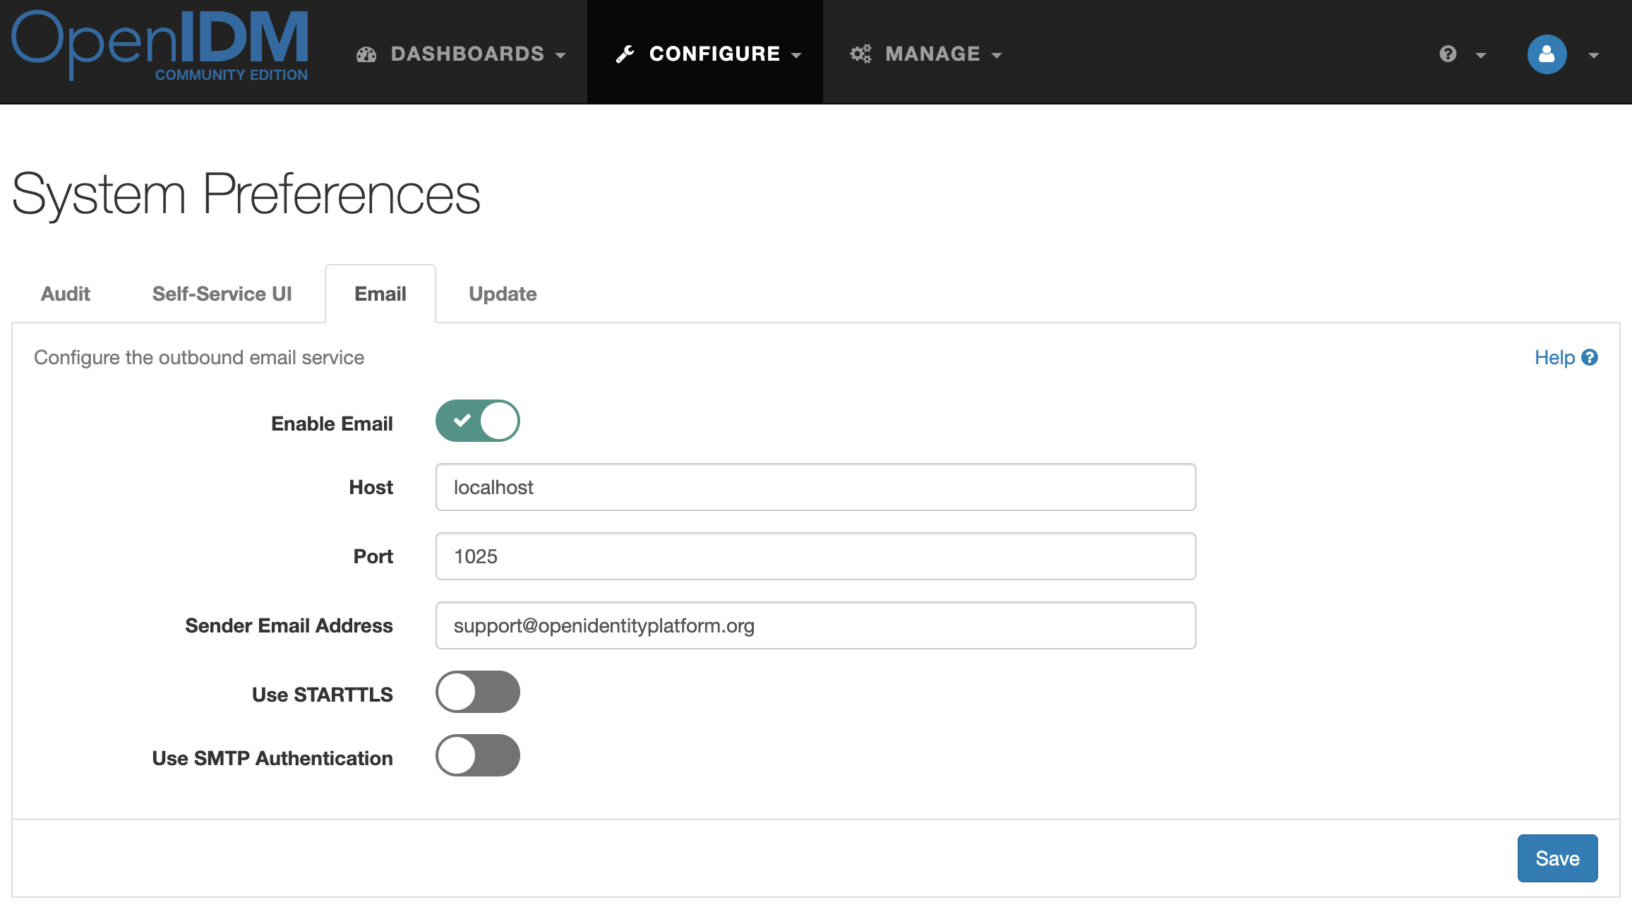This screenshot has height=912, width=1632.
Task: Switch to the Audit tab
Action: [66, 294]
